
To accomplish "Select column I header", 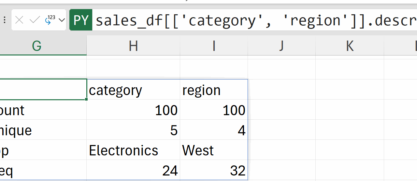I will (x=214, y=46).
